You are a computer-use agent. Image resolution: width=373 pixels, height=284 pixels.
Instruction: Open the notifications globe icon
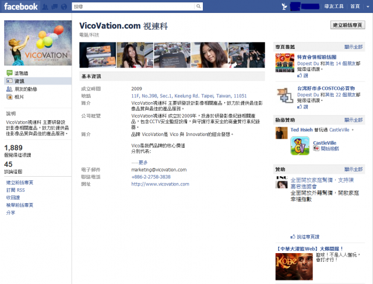click(64, 6)
